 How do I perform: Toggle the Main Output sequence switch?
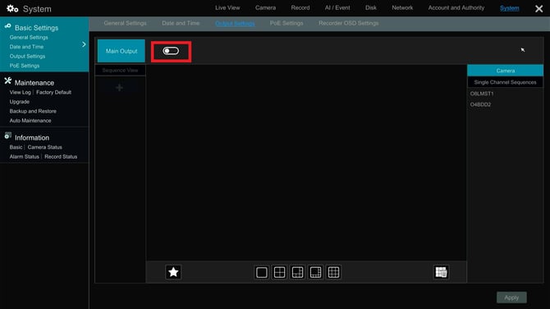pos(171,51)
